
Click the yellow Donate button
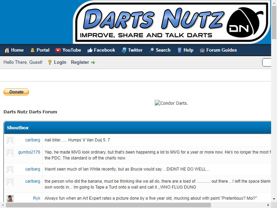[16, 92]
